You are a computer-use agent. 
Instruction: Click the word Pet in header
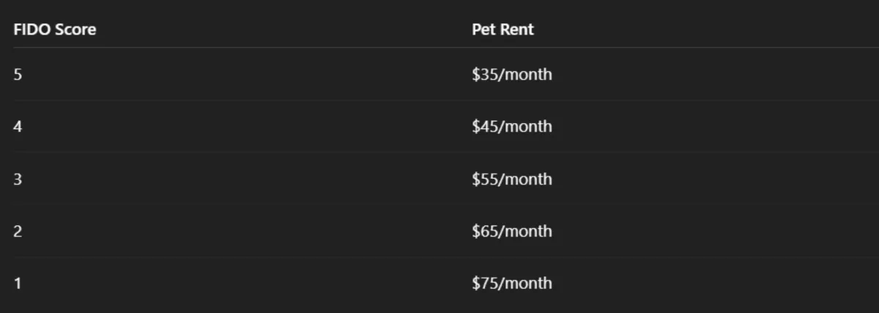tap(484, 30)
